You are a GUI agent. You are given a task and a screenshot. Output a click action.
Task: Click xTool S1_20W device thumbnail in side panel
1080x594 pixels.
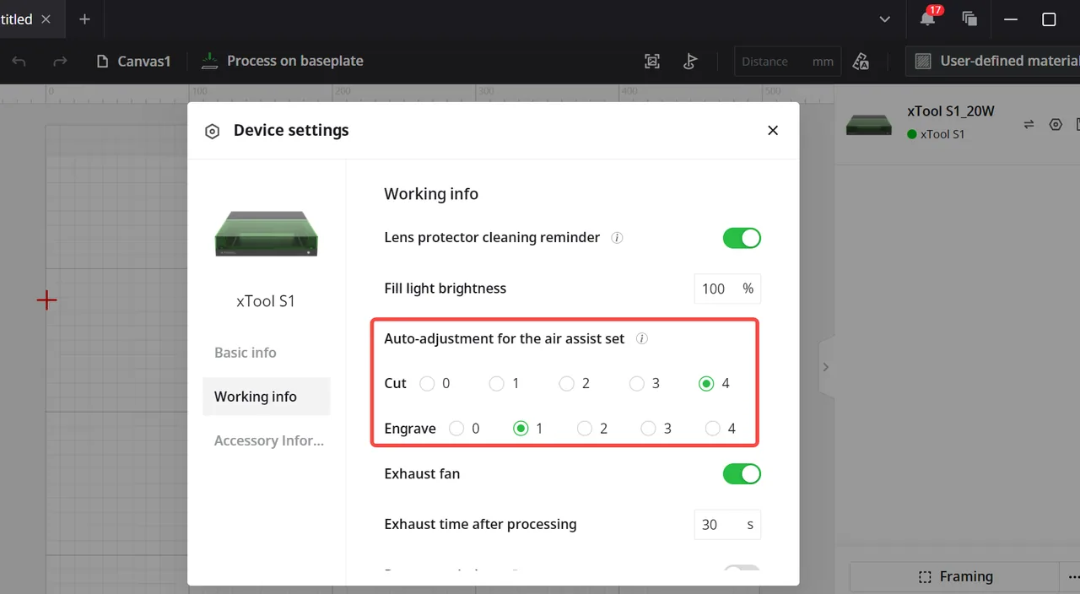(x=869, y=125)
